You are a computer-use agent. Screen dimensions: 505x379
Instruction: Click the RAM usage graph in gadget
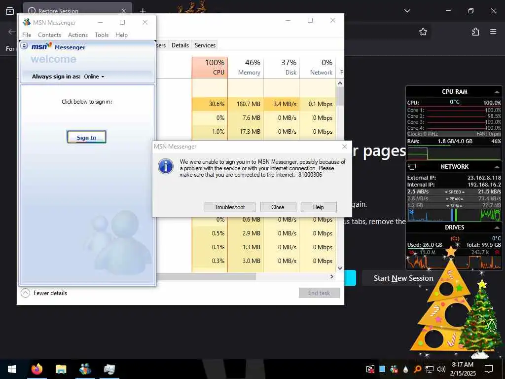[x=454, y=153]
